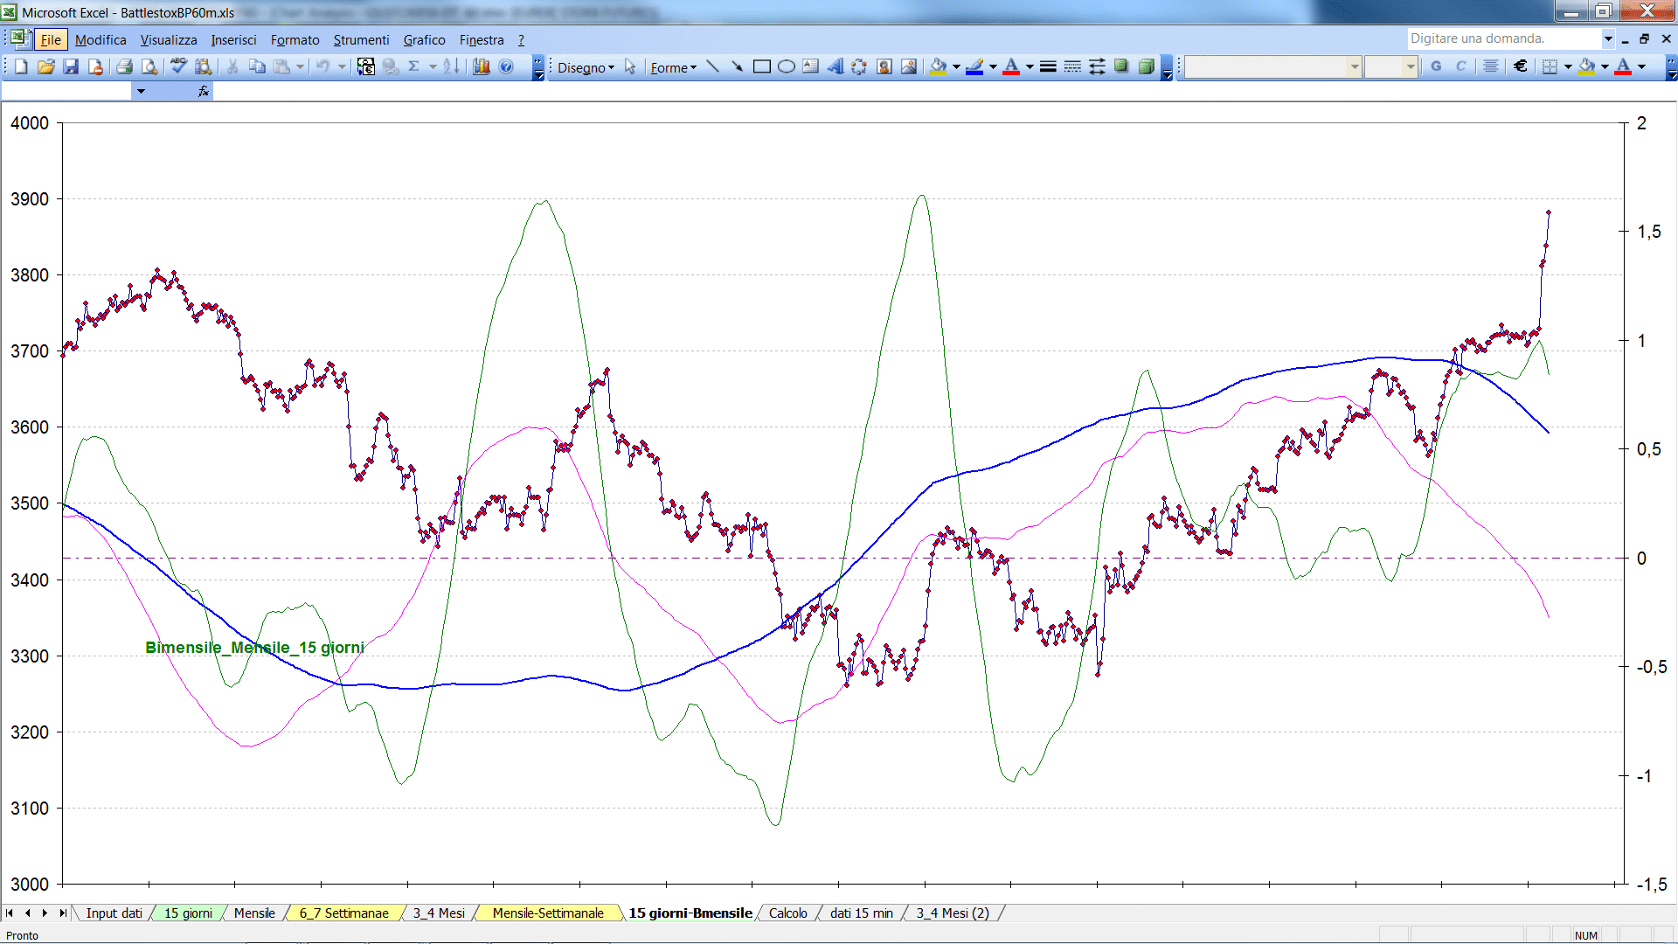Toggle Italic (C) formatting

(x=1460, y=66)
